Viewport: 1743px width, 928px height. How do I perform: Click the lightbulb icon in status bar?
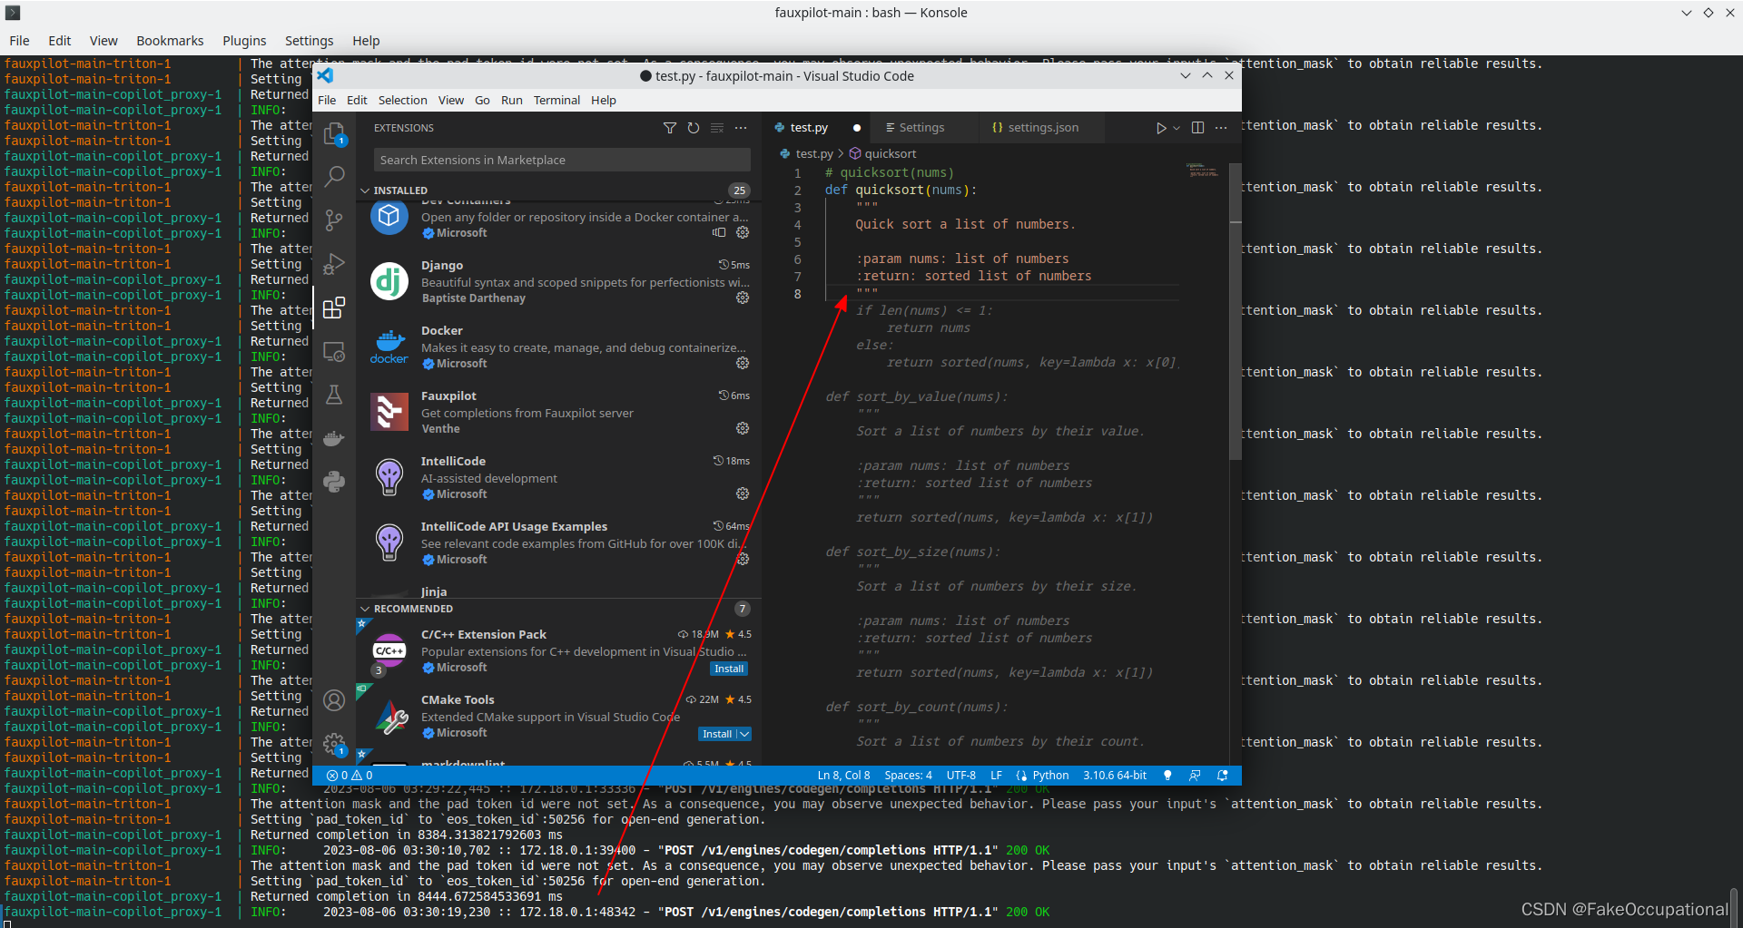[x=1167, y=776]
